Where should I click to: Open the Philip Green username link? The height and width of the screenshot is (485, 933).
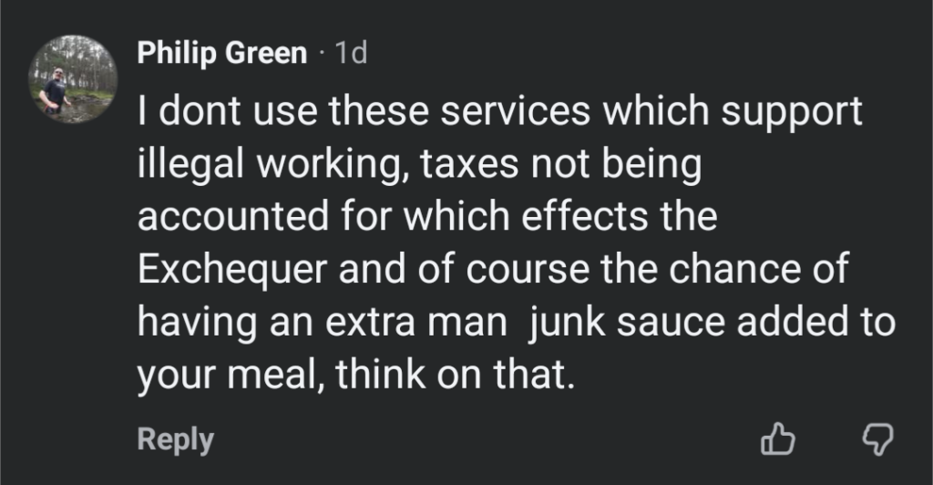point(221,54)
